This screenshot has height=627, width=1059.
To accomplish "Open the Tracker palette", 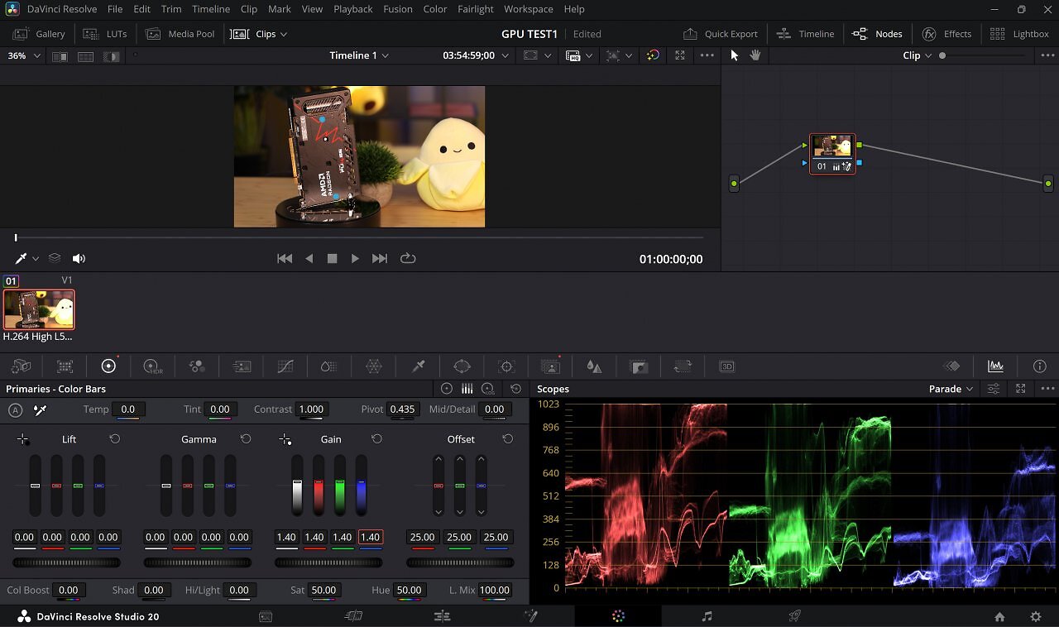I will (506, 366).
